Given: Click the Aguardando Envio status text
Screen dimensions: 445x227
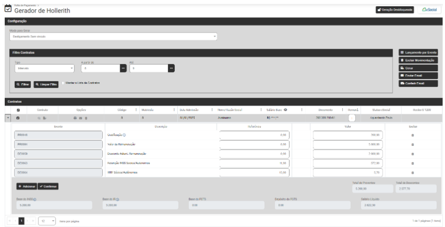Looking at the screenshot, I should [381, 118].
